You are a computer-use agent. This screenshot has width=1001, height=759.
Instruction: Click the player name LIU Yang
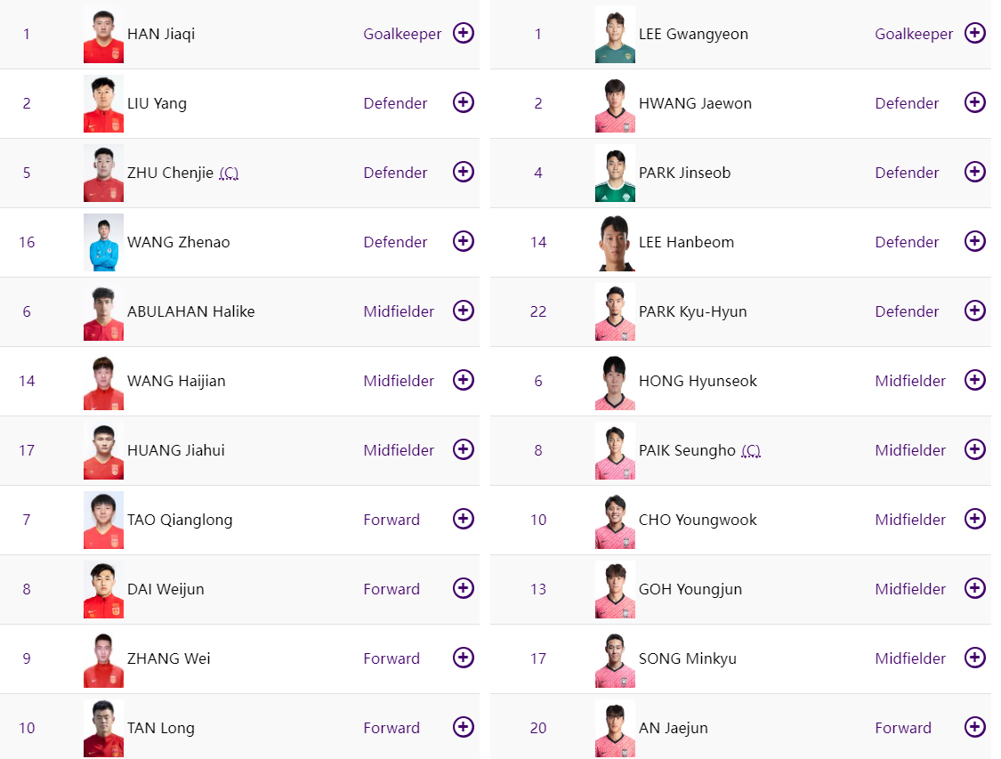pos(156,102)
